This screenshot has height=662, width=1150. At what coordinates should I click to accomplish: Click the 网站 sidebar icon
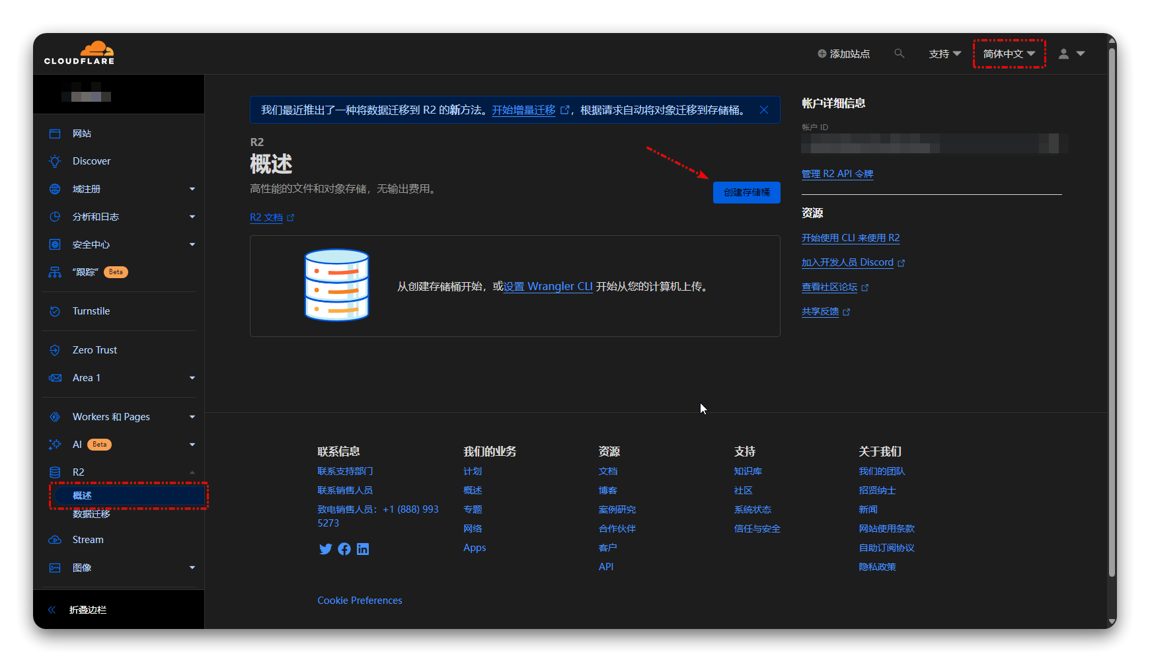click(x=55, y=133)
